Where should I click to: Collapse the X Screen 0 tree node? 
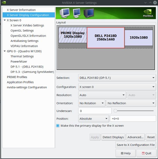click(x=5, y=20)
